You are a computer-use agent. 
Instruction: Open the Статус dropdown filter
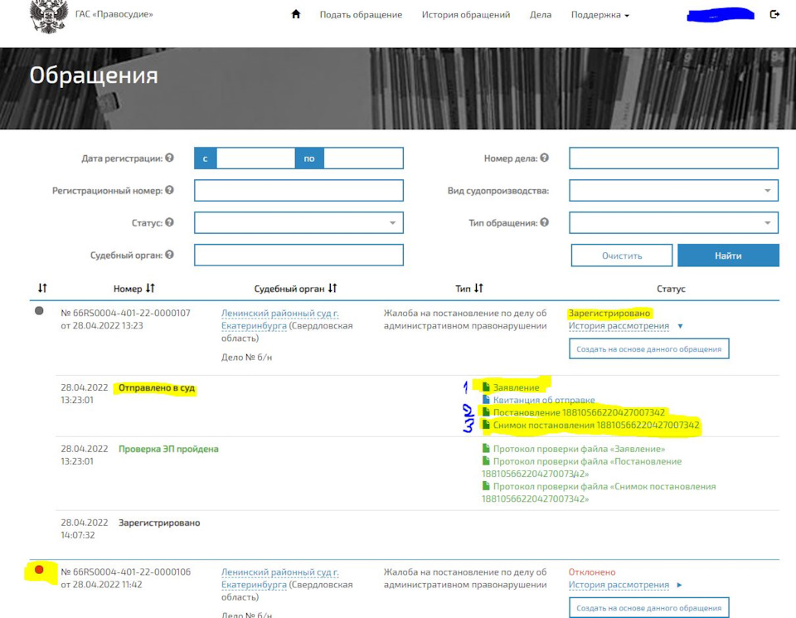pos(298,222)
